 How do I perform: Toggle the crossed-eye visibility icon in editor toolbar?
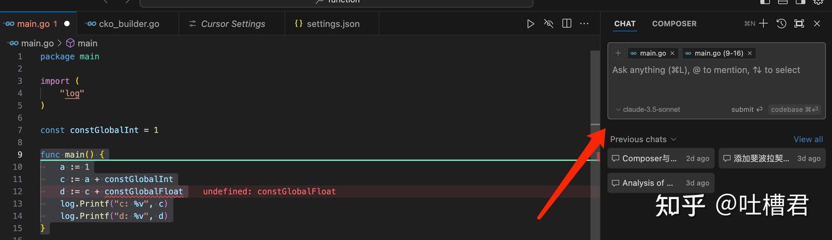click(549, 24)
